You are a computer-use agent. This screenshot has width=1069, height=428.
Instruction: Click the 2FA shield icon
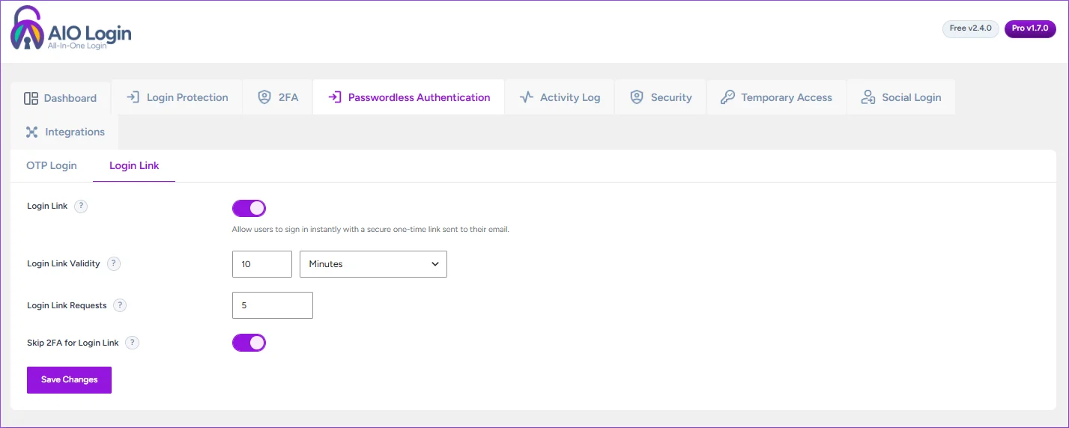[264, 97]
